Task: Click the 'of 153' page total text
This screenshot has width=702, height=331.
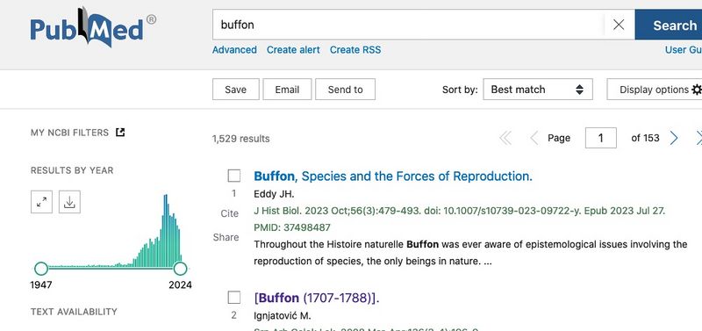Action: 645,138
